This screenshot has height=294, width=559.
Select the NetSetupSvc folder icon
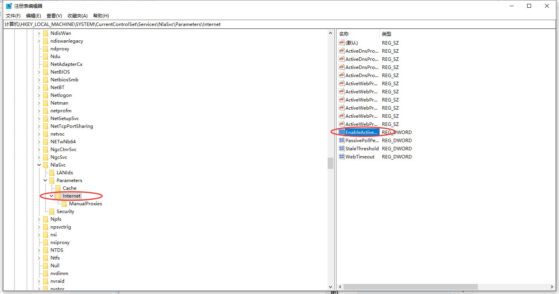(46, 119)
